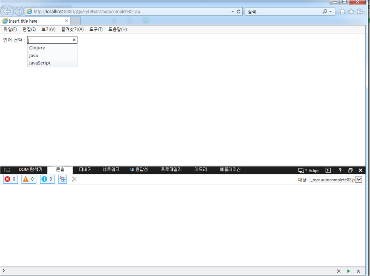Open the 즐겨찾기(A) menu
370x276 pixels.
[72, 29]
